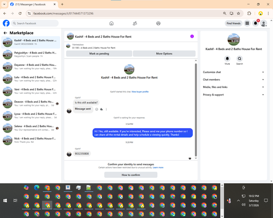Open the Lulu conversation
Image resolution: width=273 pixels, height=218 pixels.
[31, 79]
